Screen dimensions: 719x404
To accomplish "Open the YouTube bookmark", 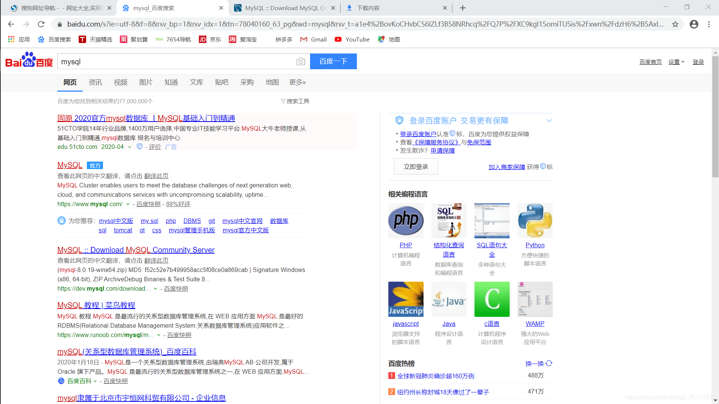I will 352,39.
